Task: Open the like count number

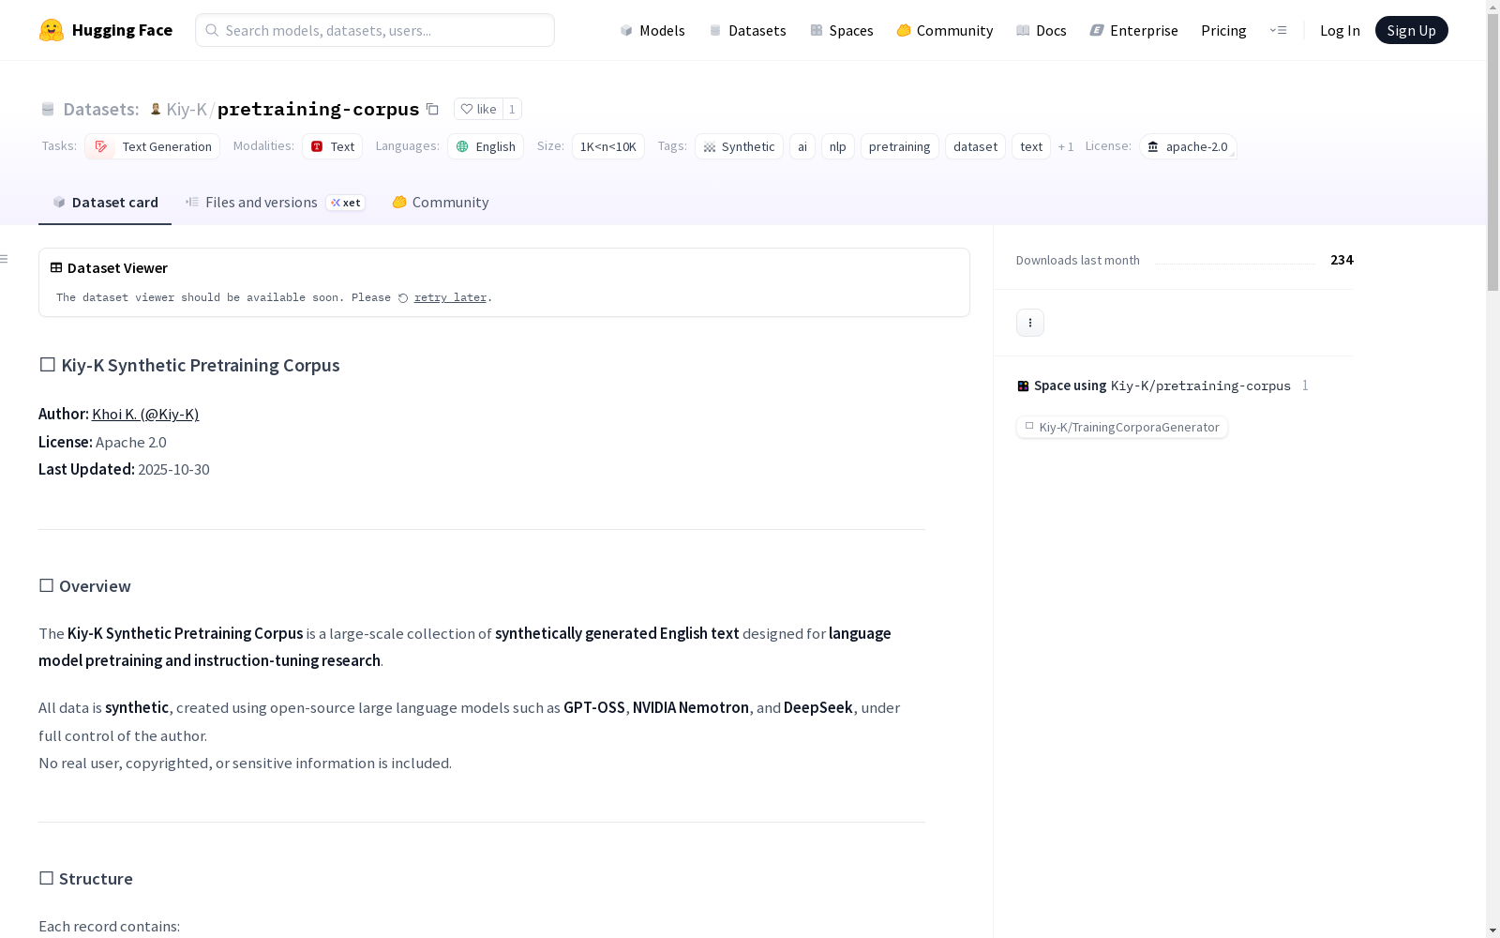Action: pyautogui.click(x=512, y=109)
